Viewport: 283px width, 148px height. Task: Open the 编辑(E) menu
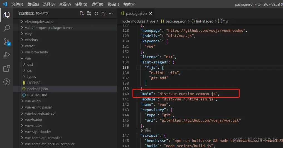tap(33, 4)
